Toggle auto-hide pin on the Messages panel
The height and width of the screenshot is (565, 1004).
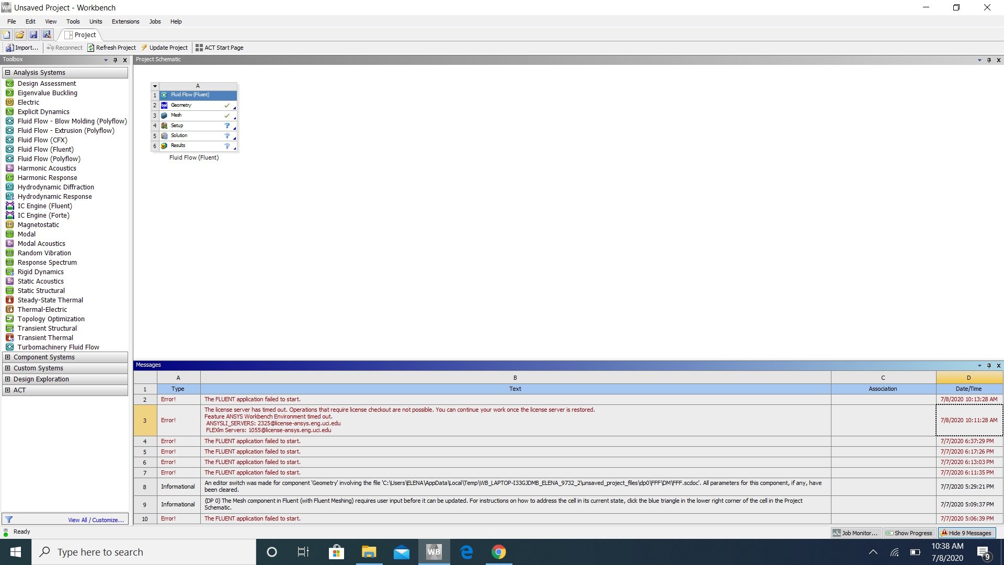click(x=988, y=366)
